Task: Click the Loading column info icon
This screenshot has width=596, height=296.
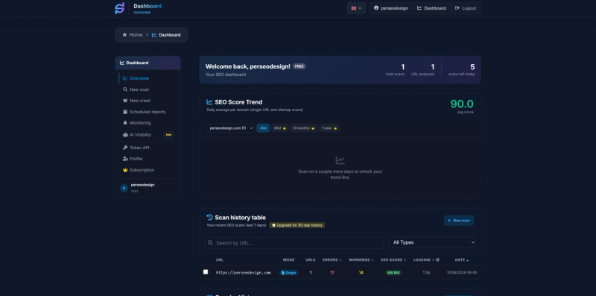Action: point(437,260)
